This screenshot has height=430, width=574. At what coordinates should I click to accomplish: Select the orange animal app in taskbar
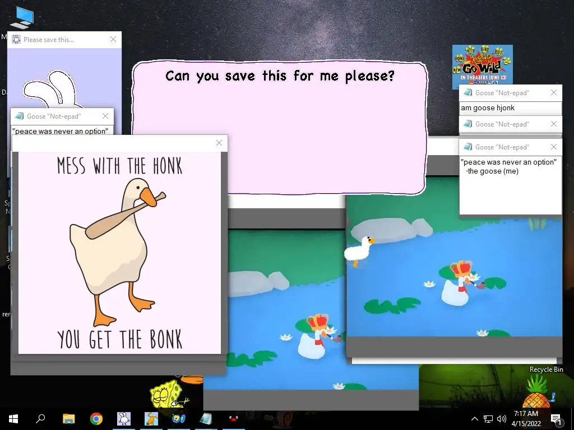coord(151,419)
